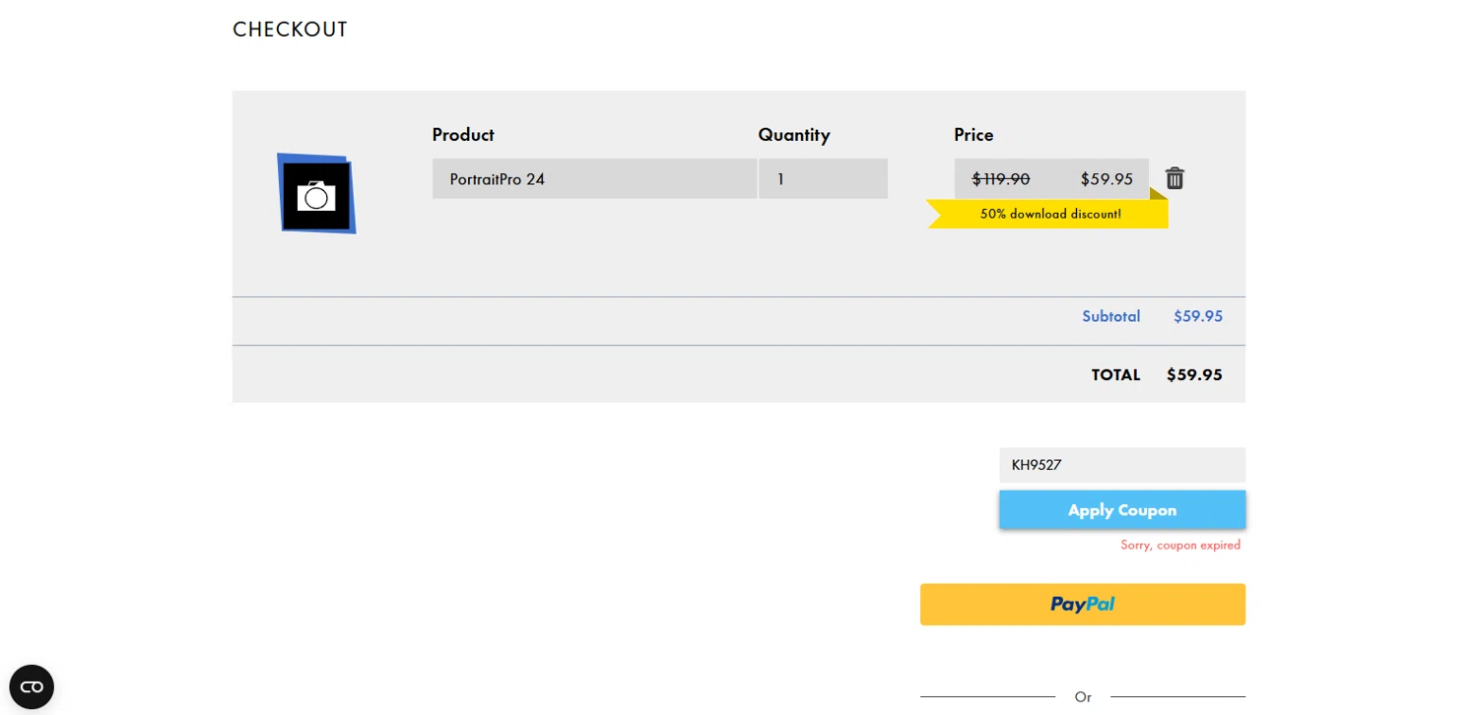This screenshot has width=1478, height=715.
Task: Click the subtotal amount $59.95
Action: click(x=1198, y=316)
